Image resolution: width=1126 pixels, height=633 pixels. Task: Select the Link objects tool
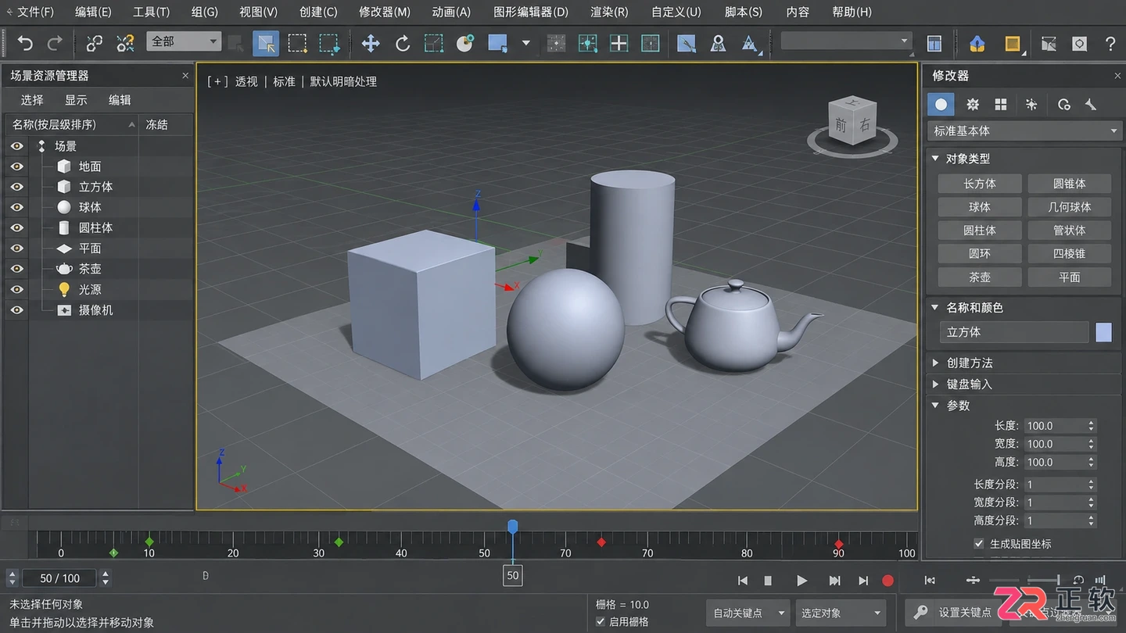coord(95,43)
